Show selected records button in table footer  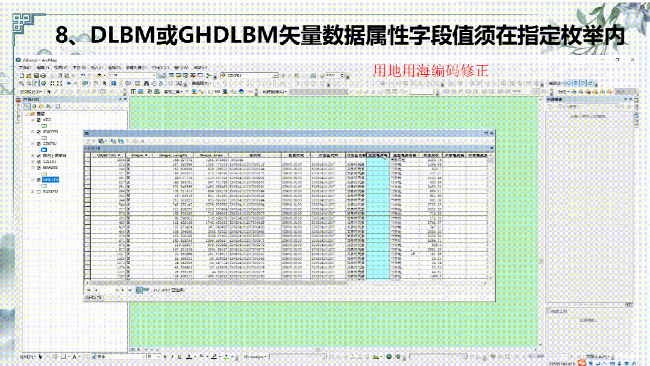(146, 290)
